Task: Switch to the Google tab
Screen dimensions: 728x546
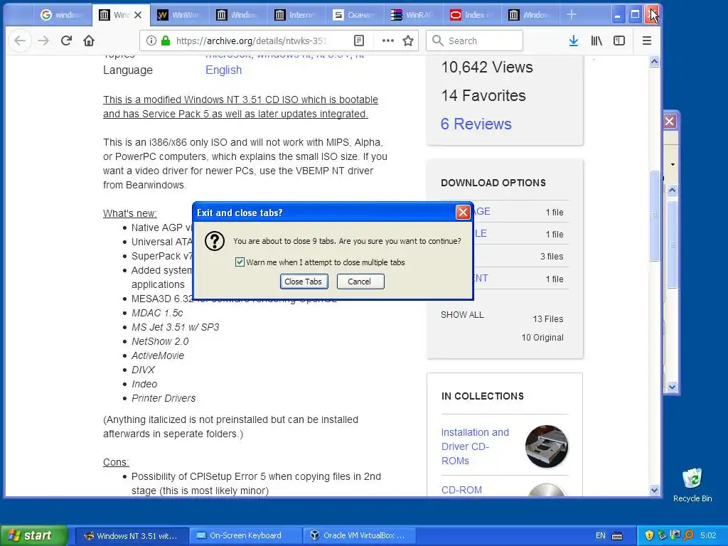Action: (62, 15)
